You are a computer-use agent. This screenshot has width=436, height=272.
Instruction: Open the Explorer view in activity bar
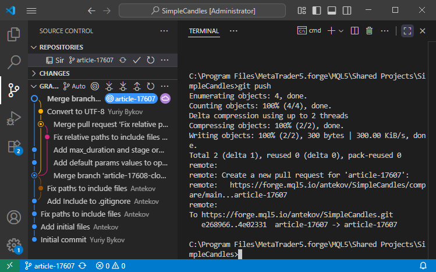[x=13, y=34]
